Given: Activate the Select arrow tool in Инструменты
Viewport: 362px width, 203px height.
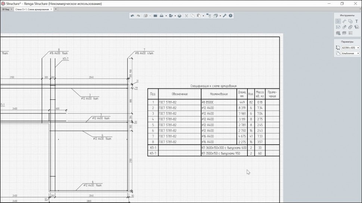Looking at the screenshot, I should (338, 21).
